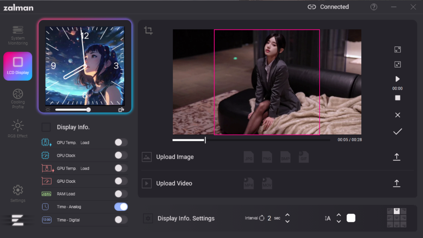The width and height of the screenshot is (423, 238).
Task: Select top-center position in alignment grid
Action: click(397, 211)
